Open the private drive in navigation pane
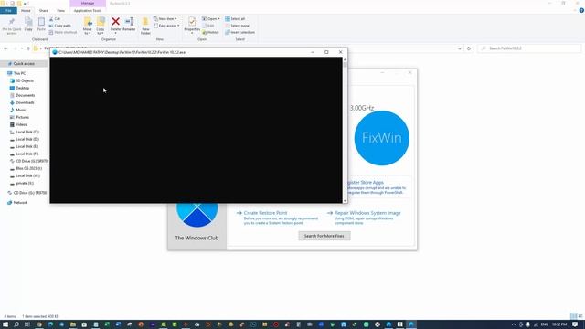The width and height of the screenshot is (585, 329). [25, 183]
